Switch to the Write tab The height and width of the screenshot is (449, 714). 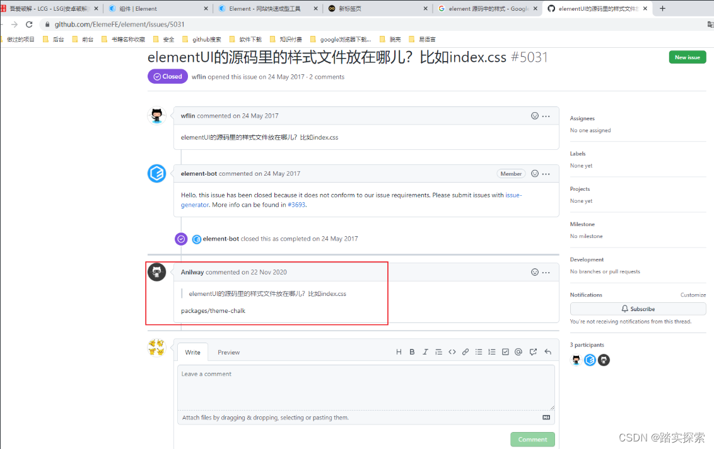tap(192, 352)
